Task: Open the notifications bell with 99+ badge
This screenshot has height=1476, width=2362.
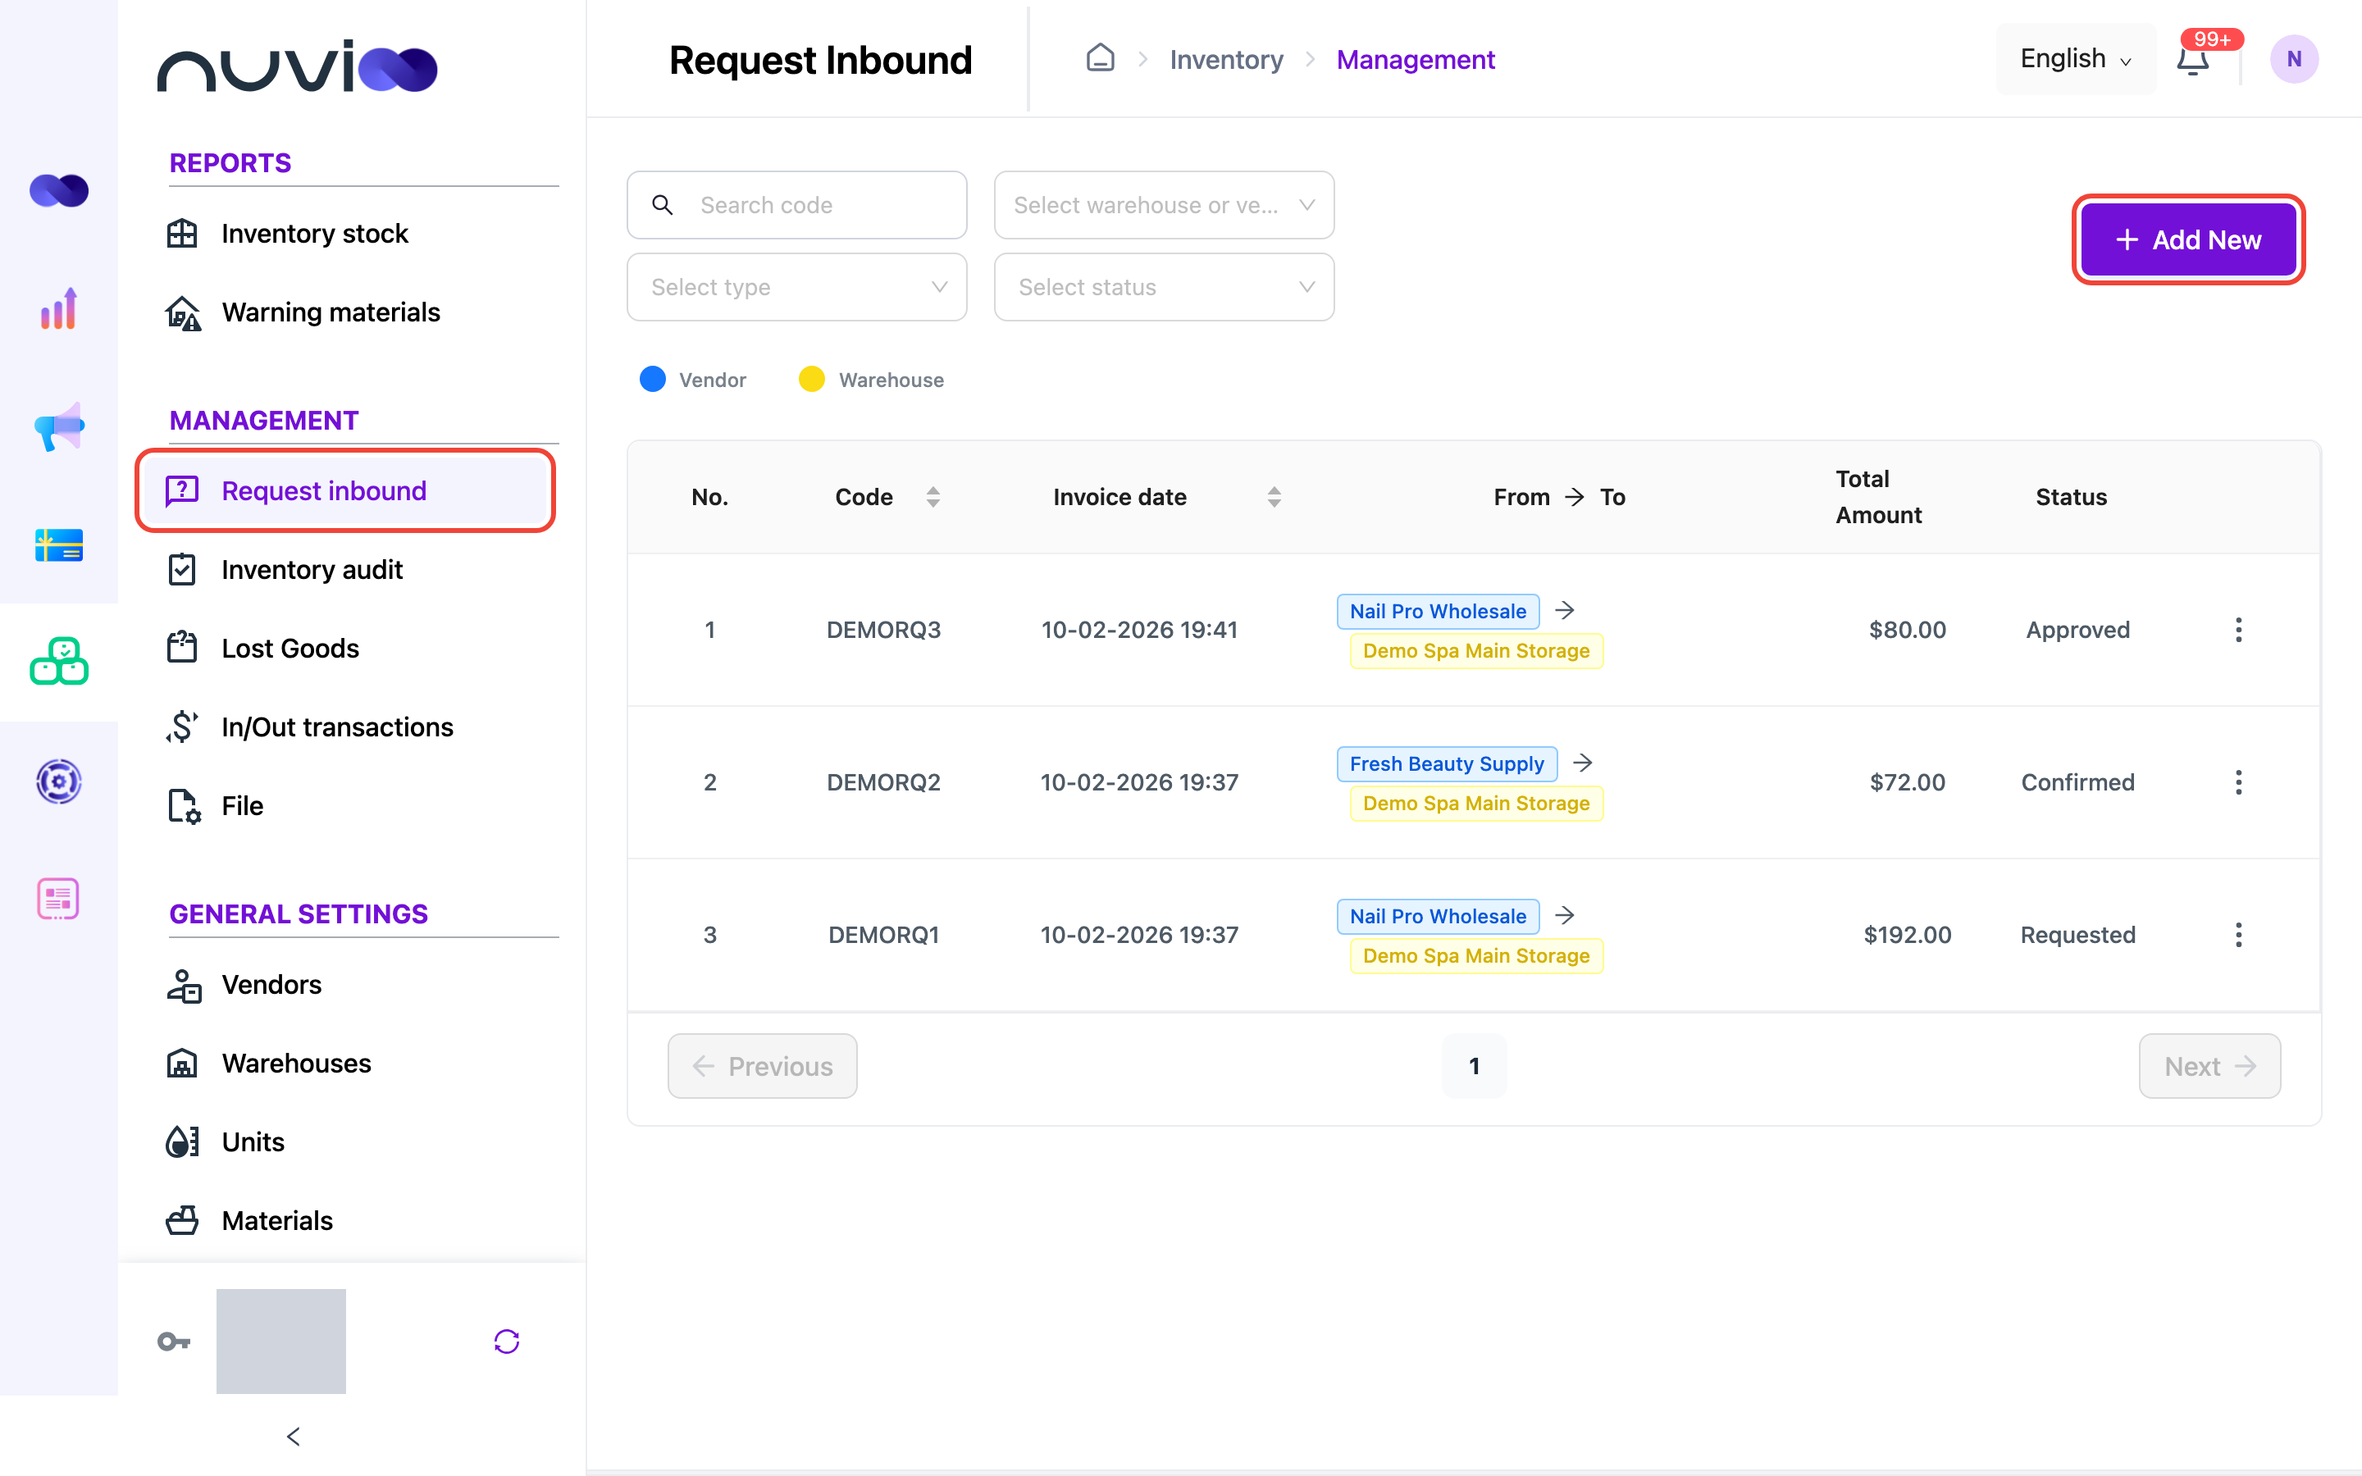Action: [x=2193, y=60]
